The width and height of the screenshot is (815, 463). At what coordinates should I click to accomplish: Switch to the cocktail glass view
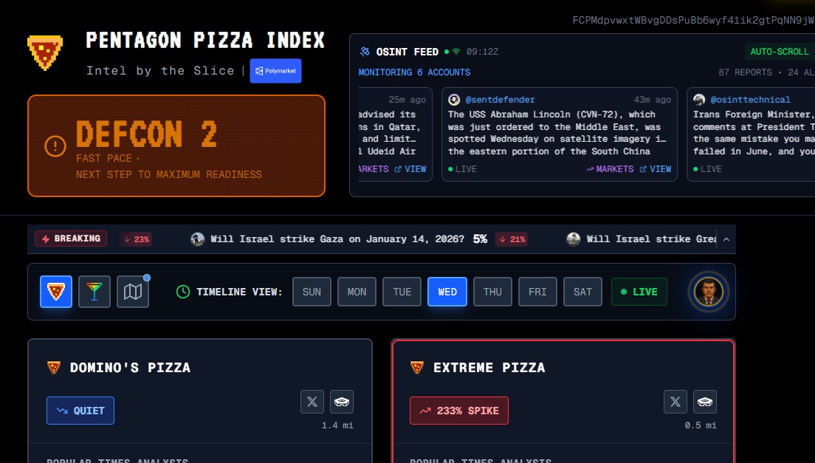(x=94, y=292)
